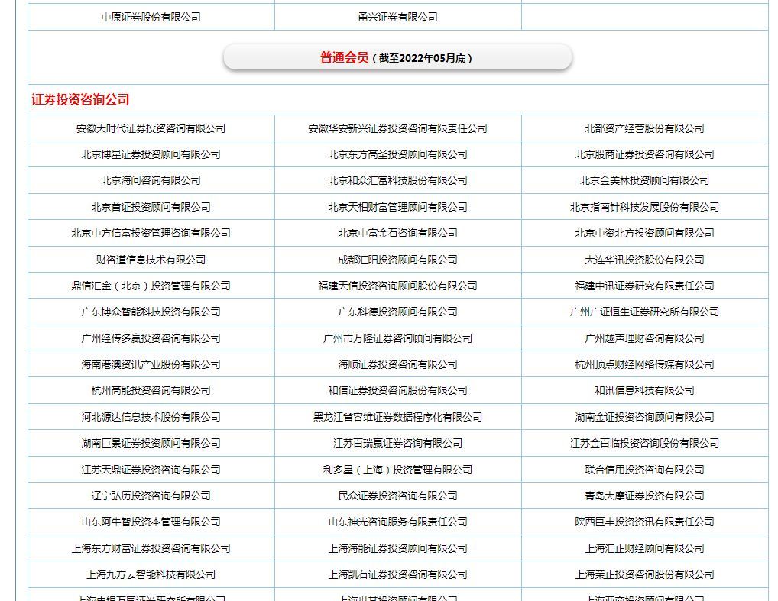The width and height of the screenshot is (778, 601).
Task: Select 江苏百瑞赢证券咨询有限公司
Action: pos(398,444)
